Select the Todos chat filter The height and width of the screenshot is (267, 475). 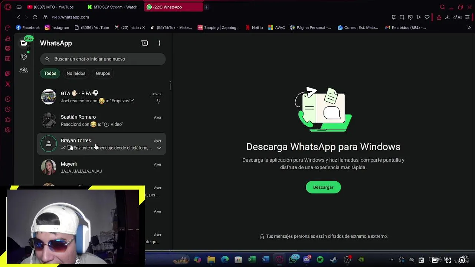pos(50,73)
